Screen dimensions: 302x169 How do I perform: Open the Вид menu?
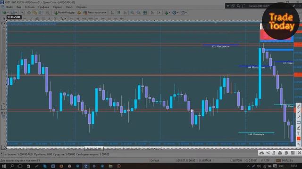[19, 7]
